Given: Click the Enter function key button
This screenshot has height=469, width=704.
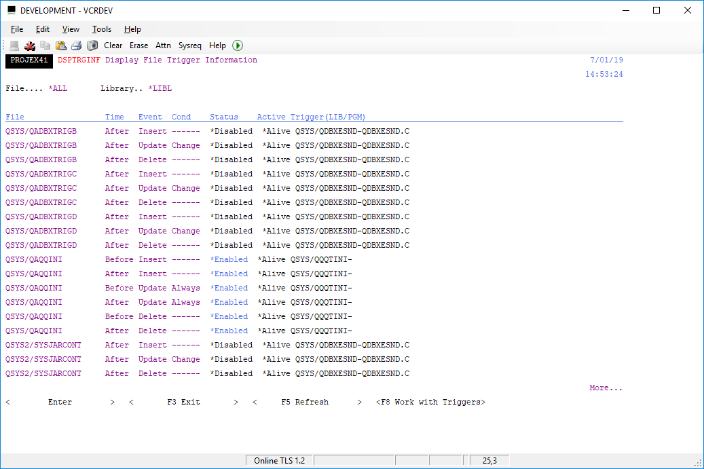Looking at the screenshot, I should (x=60, y=402).
